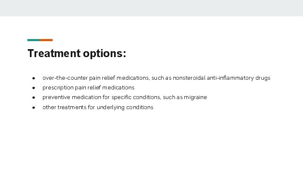Click the anti-inflammatory drugs phrase
The width and height of the screenshot is (303, 170).
[239, 78]
